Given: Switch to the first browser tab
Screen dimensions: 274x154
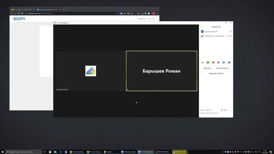Looking at the screenshot, I should click(22, 9).
